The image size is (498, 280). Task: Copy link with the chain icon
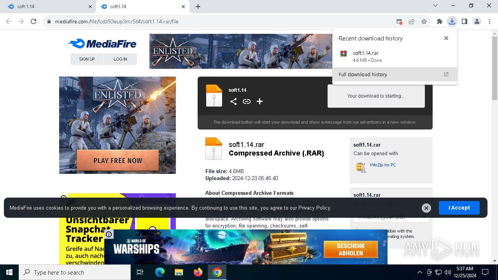coord(247,101)
